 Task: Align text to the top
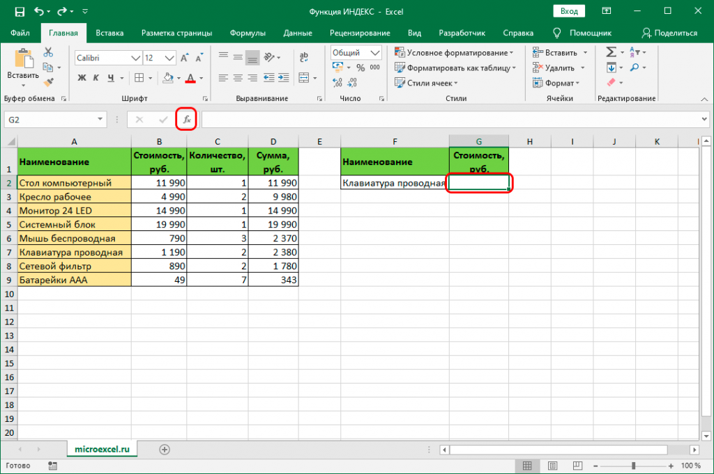223,56
